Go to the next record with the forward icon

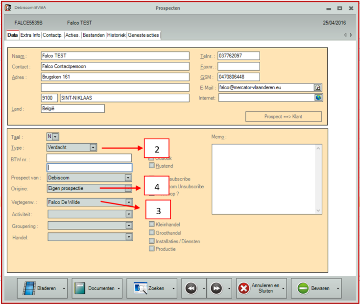tap(216, 289)
